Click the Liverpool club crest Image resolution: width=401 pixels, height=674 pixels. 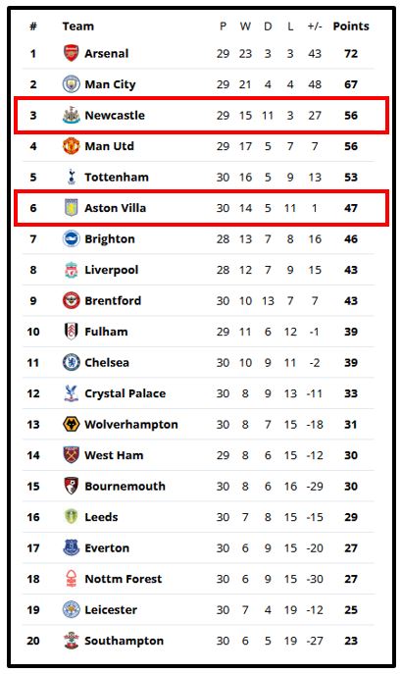pos(72,270)
